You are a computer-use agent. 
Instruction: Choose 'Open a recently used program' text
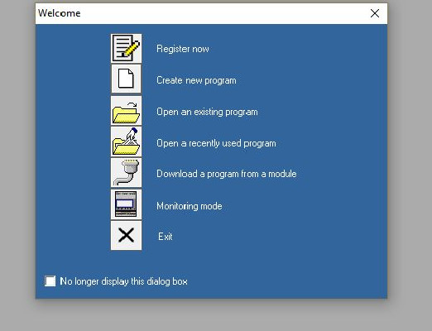pos(216,143)
